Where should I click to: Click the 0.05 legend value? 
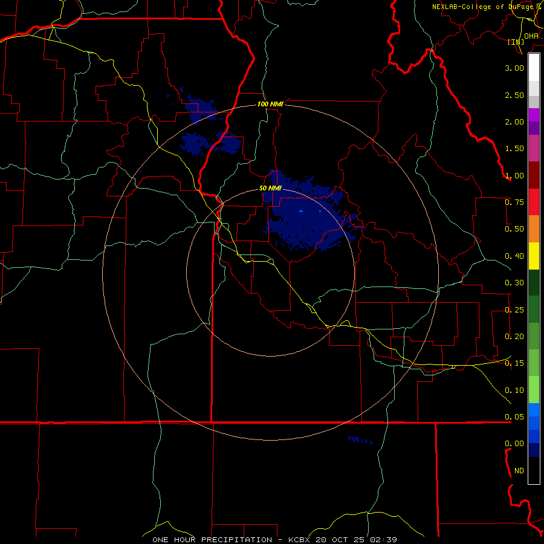pyautogui.click(x=514, y=417)
